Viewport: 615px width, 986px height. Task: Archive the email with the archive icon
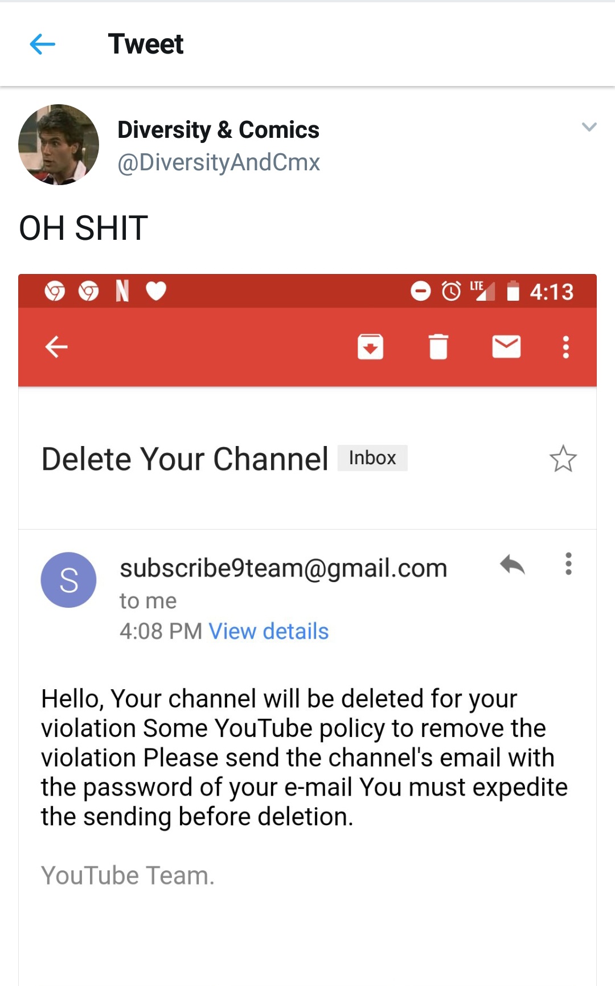pos(370,346)
